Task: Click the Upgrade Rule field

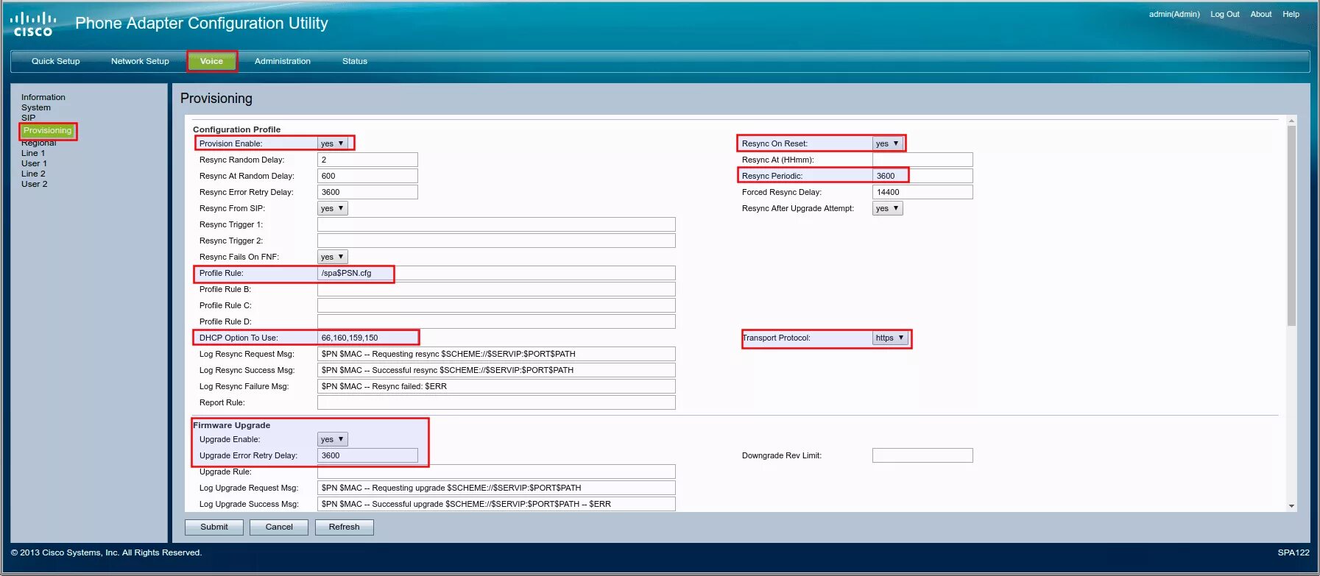Action: 496,472
